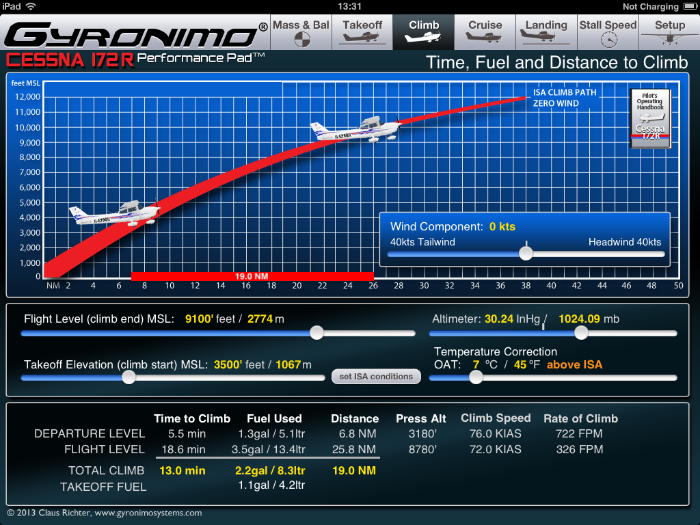Tap the ISA CLIMB PATH ZERO WIND label
This screenshot has height=525, width=700.
coord(564,98)
